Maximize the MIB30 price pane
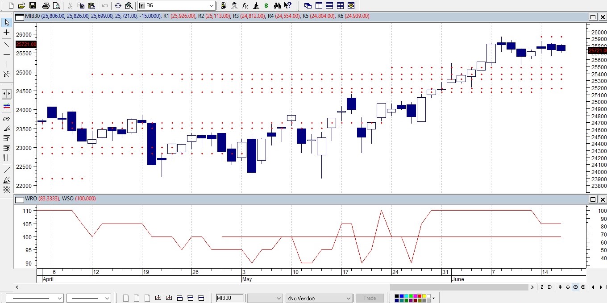 click(x=593, y=17)
